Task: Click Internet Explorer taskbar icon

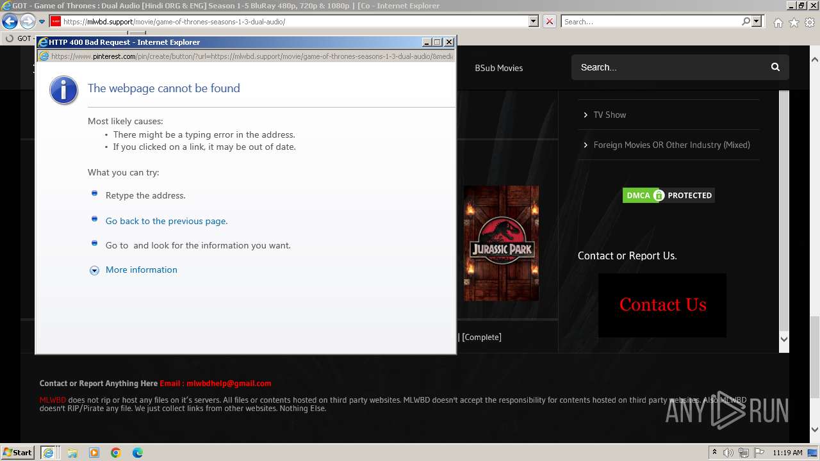Action: point(48,452)
